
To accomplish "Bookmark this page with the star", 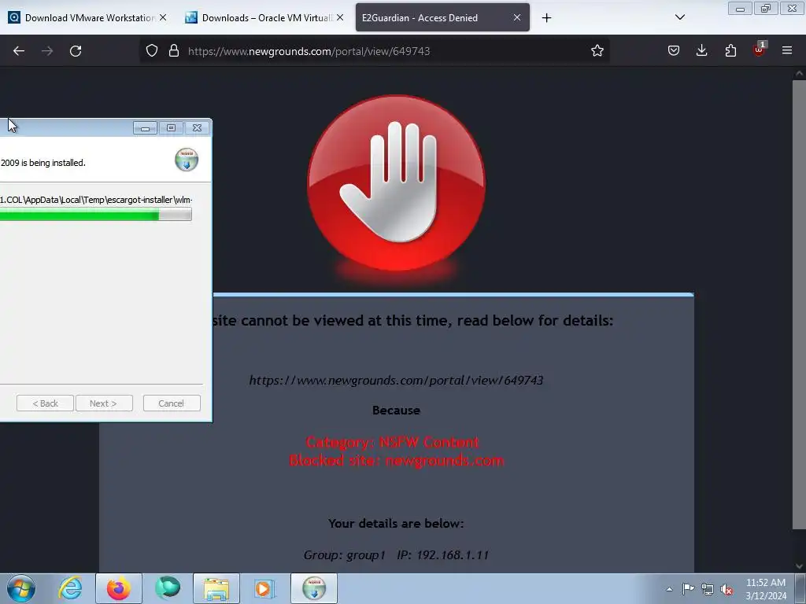I will 597,51.
